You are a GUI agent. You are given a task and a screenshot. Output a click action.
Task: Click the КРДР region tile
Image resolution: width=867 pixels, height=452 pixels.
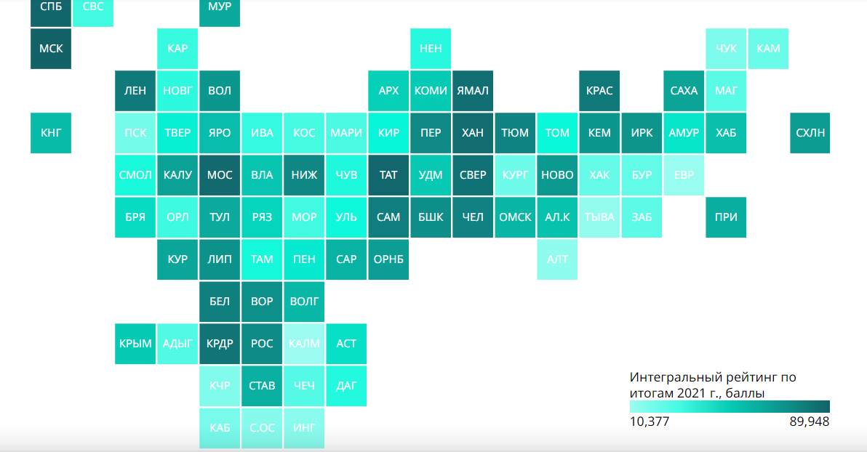[x=220, y=344]
